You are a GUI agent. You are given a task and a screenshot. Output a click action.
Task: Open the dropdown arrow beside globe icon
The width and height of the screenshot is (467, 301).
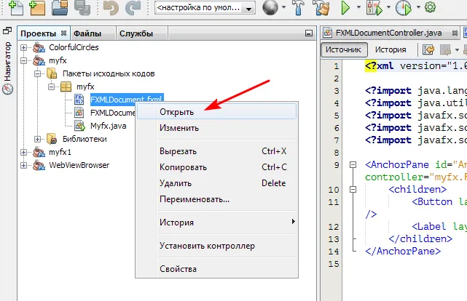(x=284, y=7)
